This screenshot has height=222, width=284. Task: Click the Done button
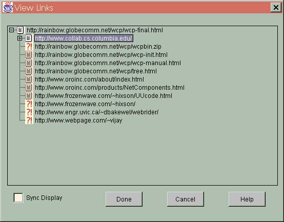pos(124,199)
